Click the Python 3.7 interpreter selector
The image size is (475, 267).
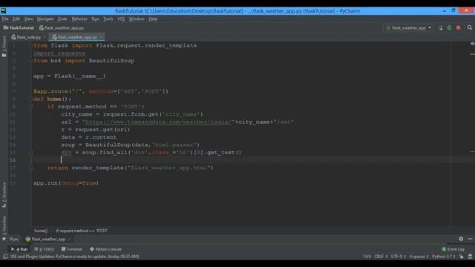coord(444,257)
